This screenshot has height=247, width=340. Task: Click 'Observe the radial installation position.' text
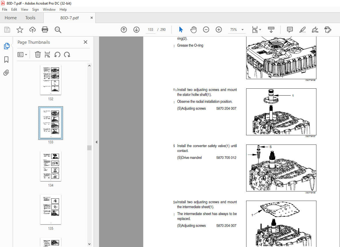click(x=205, y=102)
